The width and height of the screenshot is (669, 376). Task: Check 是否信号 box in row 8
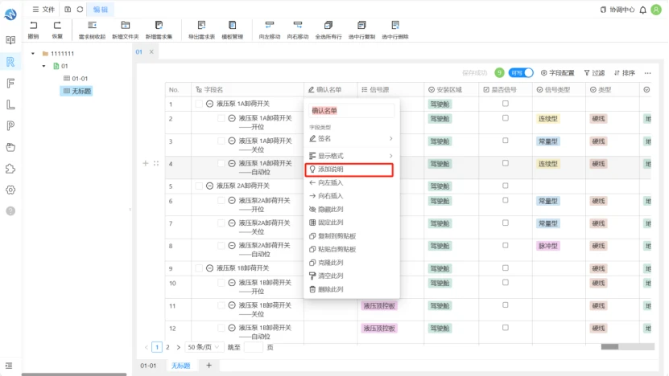506,245
